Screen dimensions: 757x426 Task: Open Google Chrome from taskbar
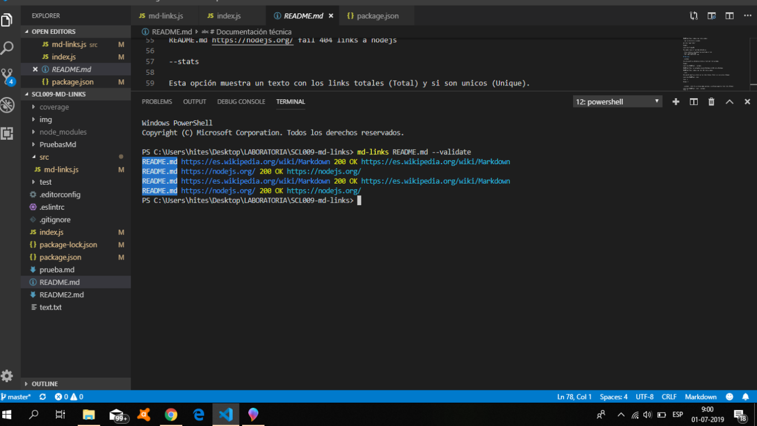tap(171, 414)
